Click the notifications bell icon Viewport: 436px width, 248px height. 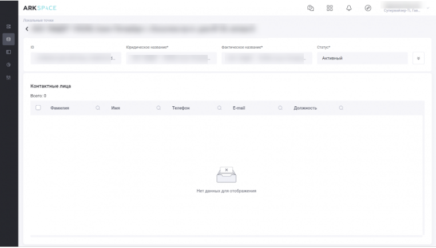[x=348, y=8]
